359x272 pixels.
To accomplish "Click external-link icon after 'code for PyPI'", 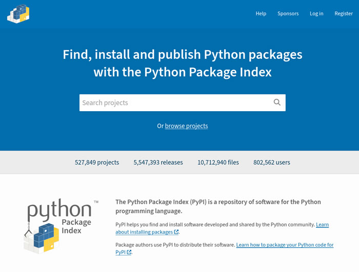I will click(x=129, y=252).
